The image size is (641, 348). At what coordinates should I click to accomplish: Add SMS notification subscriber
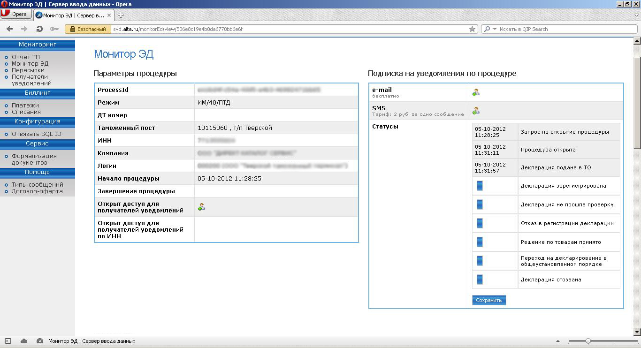click(476, 111)
